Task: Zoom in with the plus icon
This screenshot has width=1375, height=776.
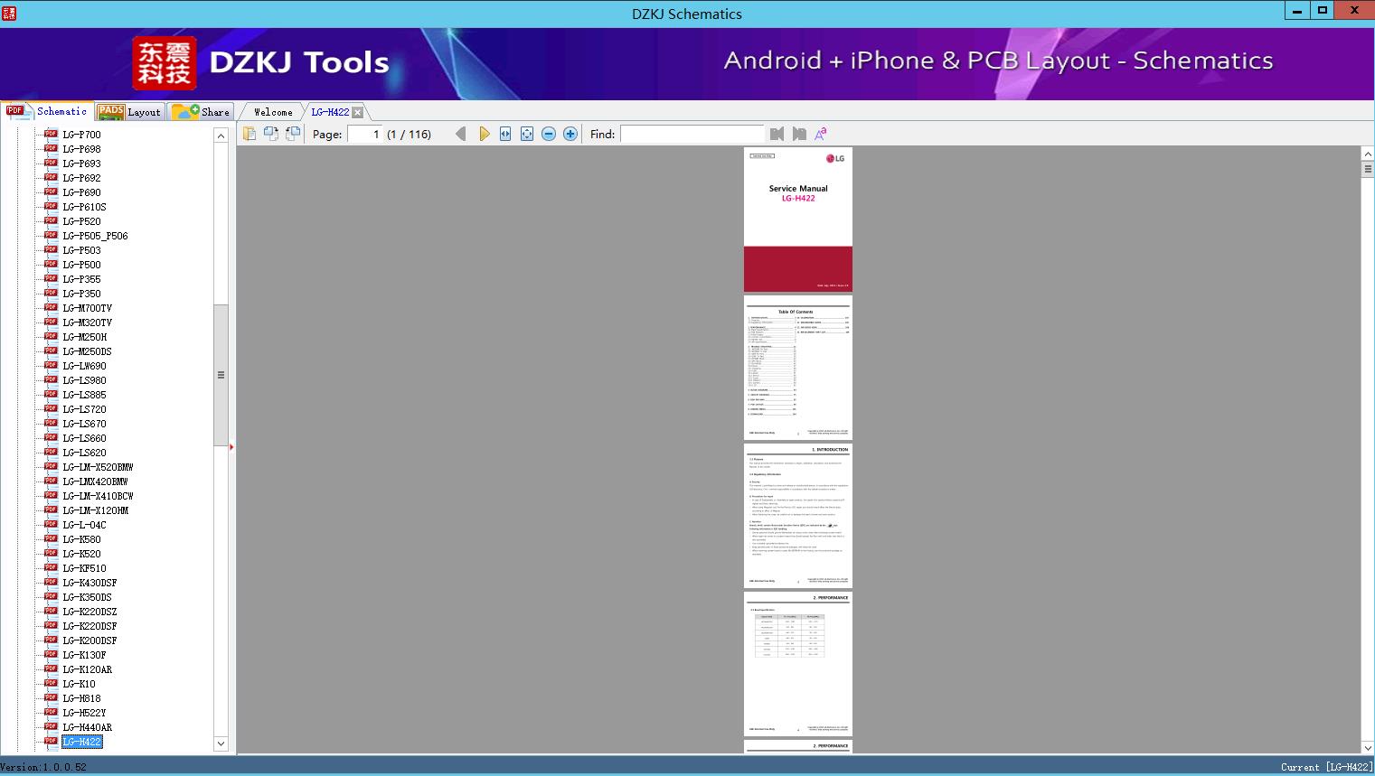Action: [x=570, y=134]
